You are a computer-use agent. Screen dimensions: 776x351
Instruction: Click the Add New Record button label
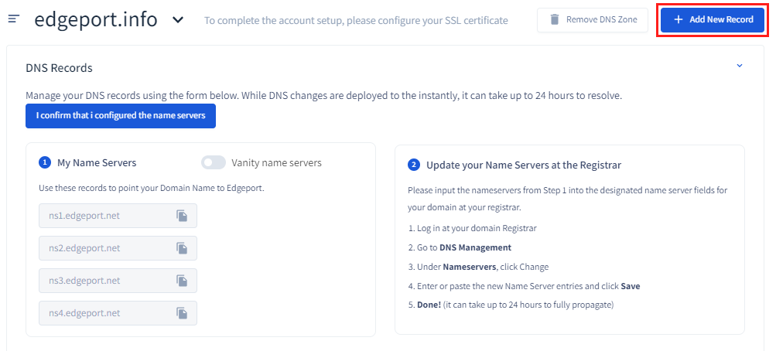tap(721, 19)
